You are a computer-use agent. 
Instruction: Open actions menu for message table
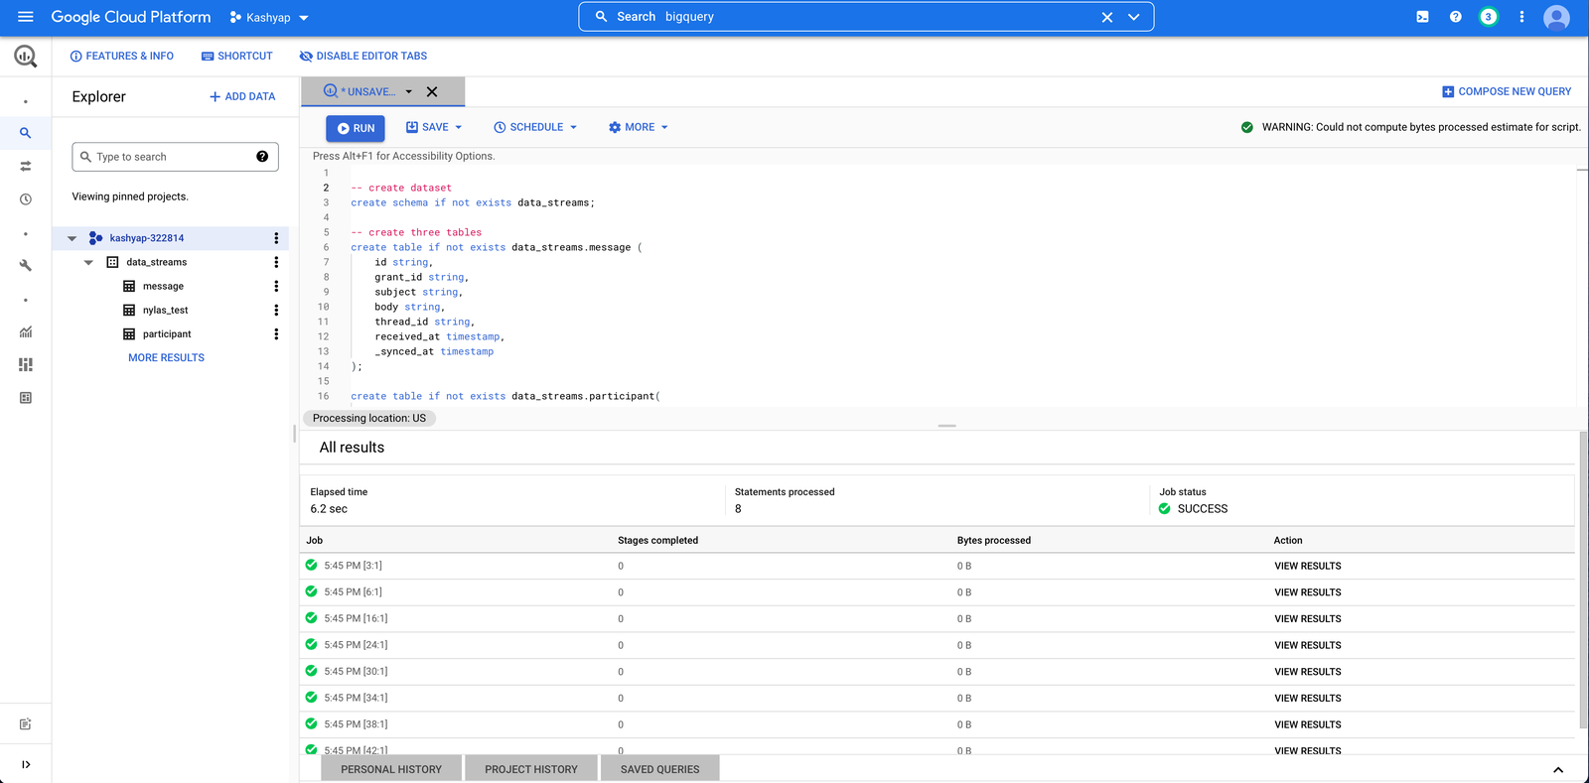276,286
